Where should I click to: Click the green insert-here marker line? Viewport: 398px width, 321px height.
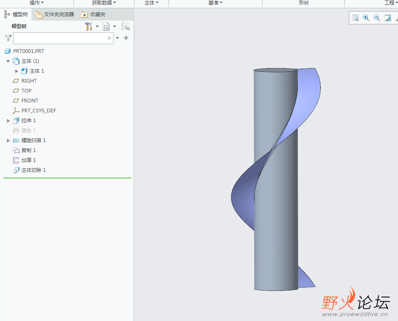(x=67, y=178)
